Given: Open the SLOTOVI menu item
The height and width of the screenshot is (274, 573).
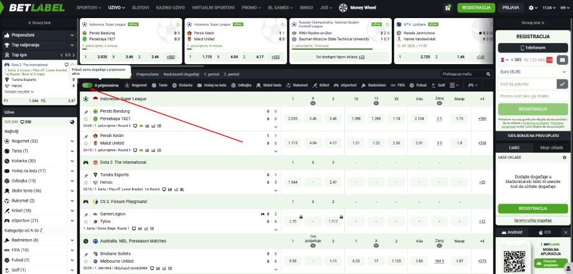Looking at the screenshot, I should tap(140, 7).
